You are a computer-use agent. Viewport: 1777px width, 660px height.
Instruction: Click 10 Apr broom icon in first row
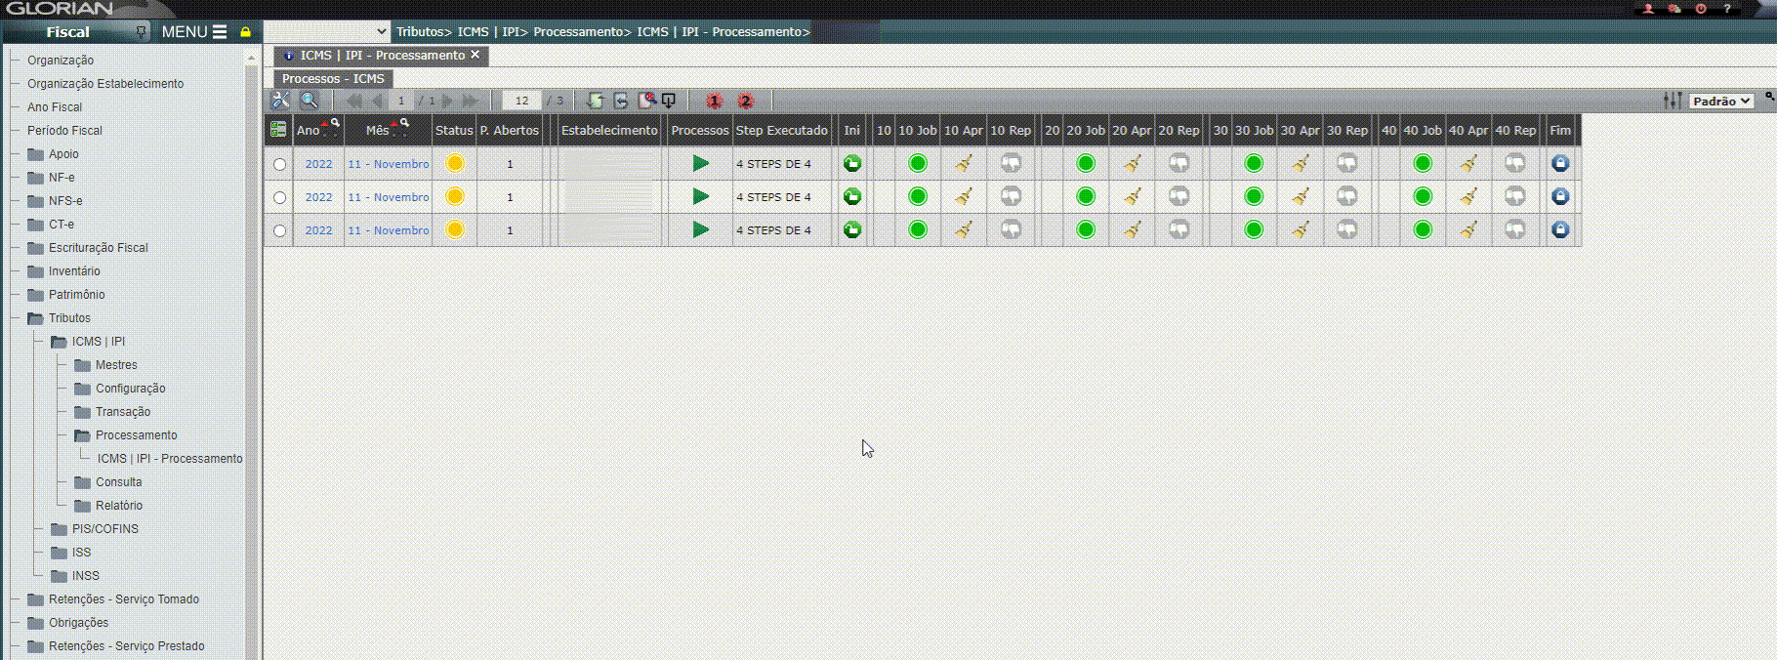coord(964,163)
